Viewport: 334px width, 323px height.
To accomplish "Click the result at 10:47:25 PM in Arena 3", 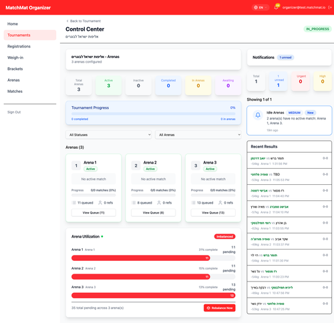I will [289, 306].
